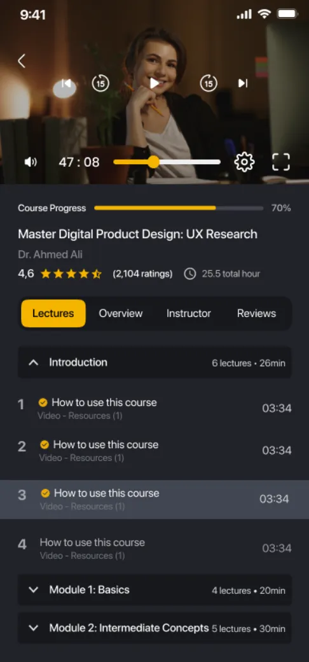This screenshot has width=309, height=662.
Task: Switch to the Overview tab
Action: 121,313
